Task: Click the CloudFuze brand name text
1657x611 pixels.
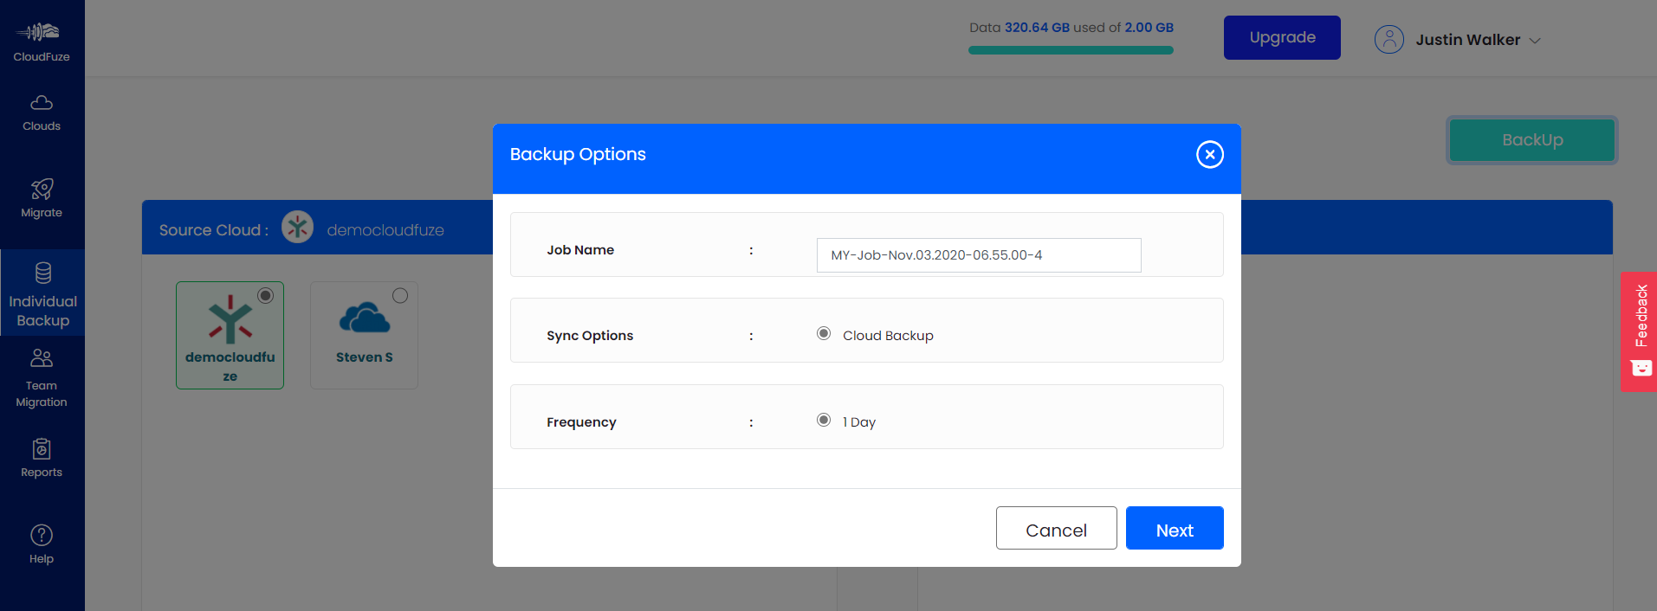Action: click(x=42, y=57)
